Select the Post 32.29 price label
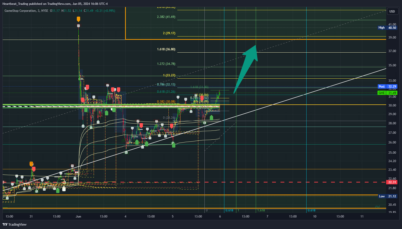This screenshot has height=229, width=402. coord(387,87)
